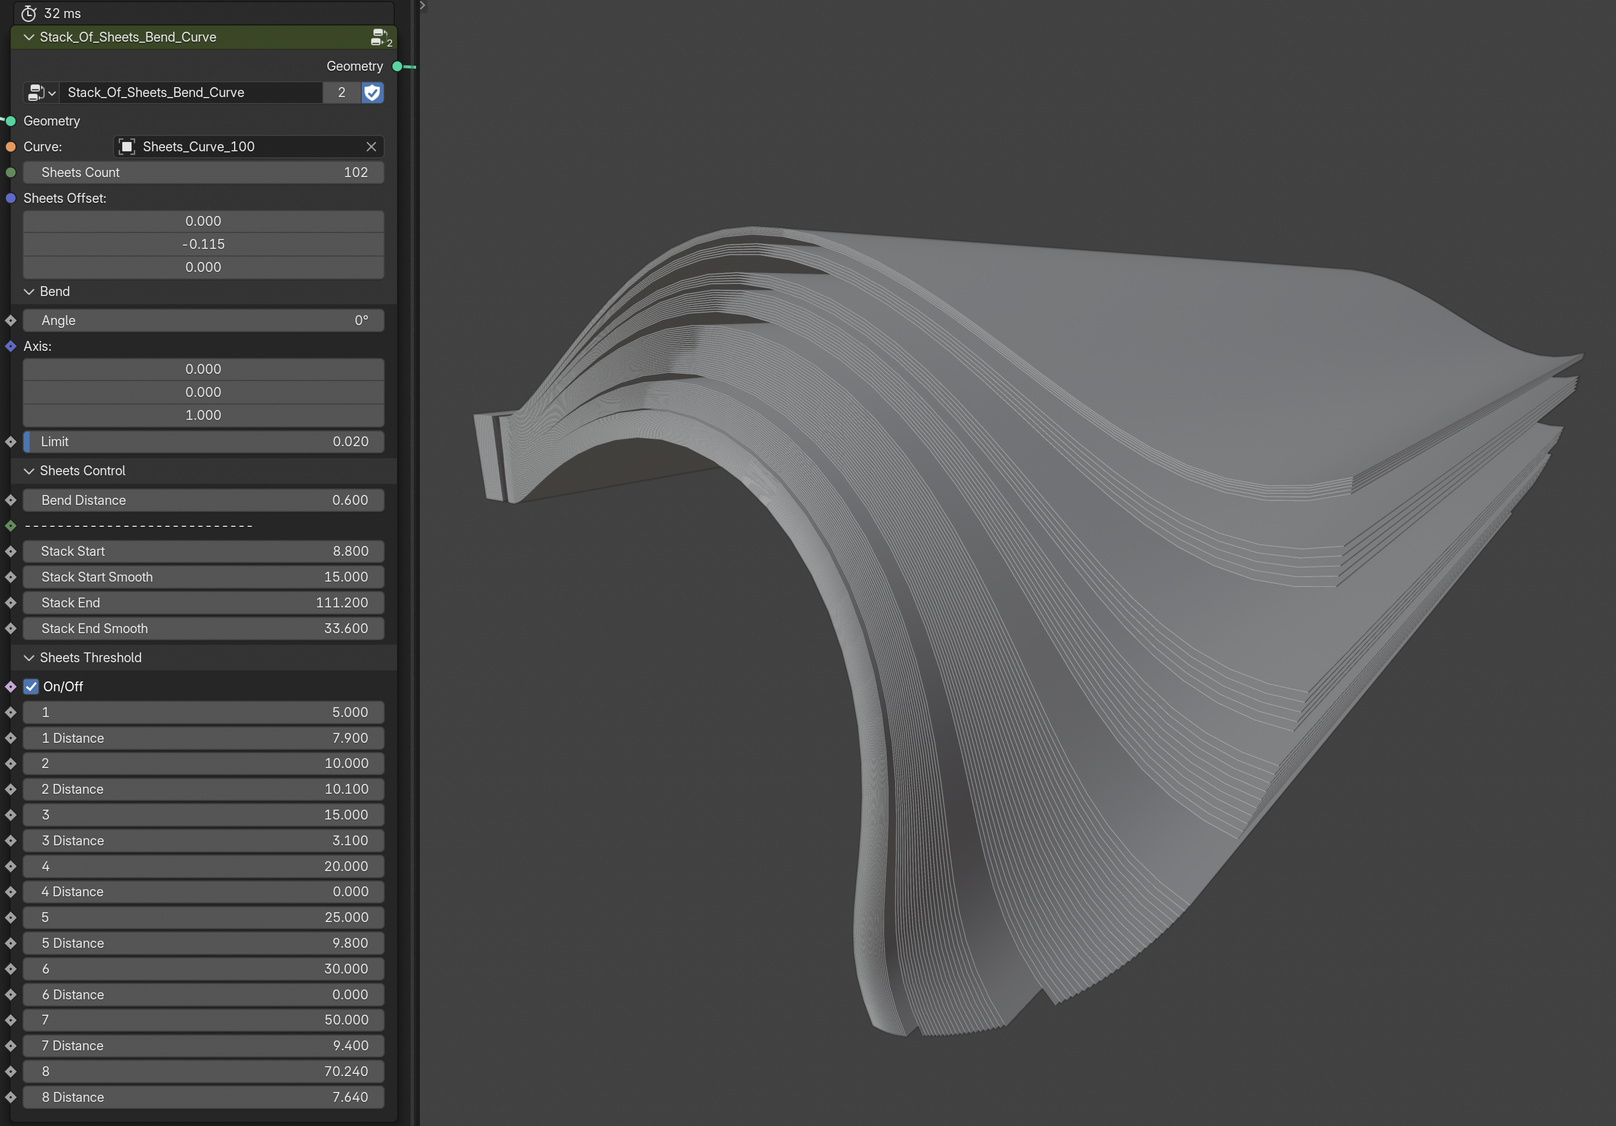Click the Sheets_Curve_100 object icon
The height and width of the screenshot is (1126, 1616).
pyautogui.click(x=127, y=146)
